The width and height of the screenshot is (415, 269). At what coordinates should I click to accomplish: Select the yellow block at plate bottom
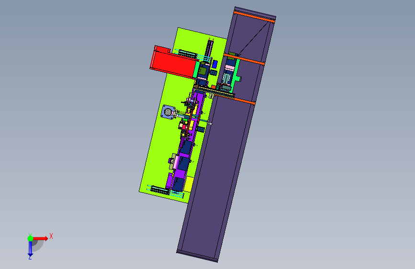click(189, 184)
